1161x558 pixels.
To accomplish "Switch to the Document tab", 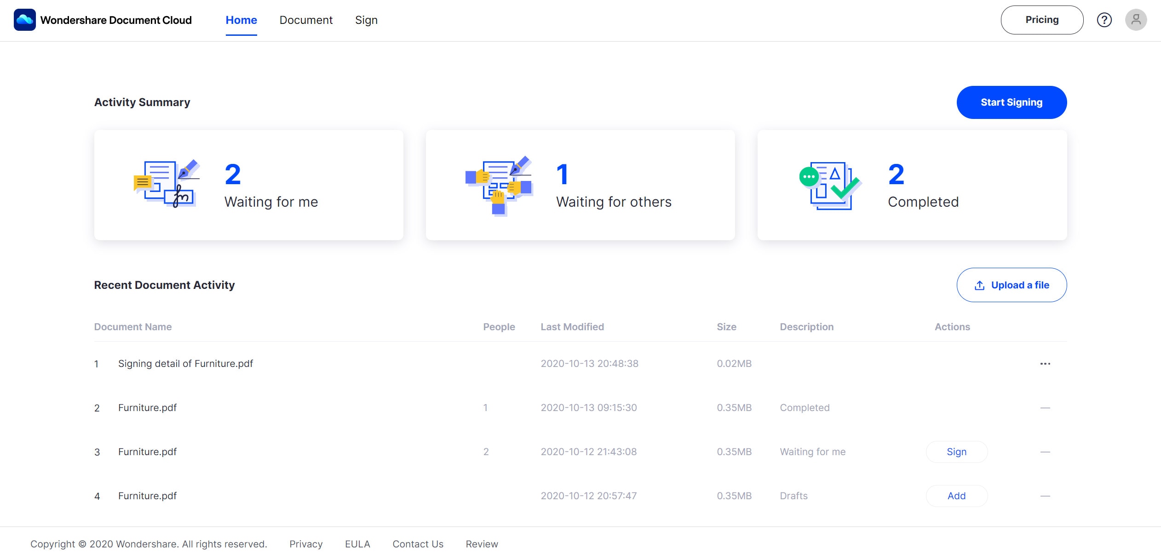I will (x=306, y=20).
